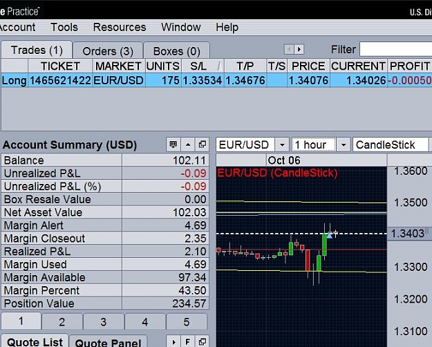Click the 175 units cell
This screenshot has height=347, width=432.
163,80
